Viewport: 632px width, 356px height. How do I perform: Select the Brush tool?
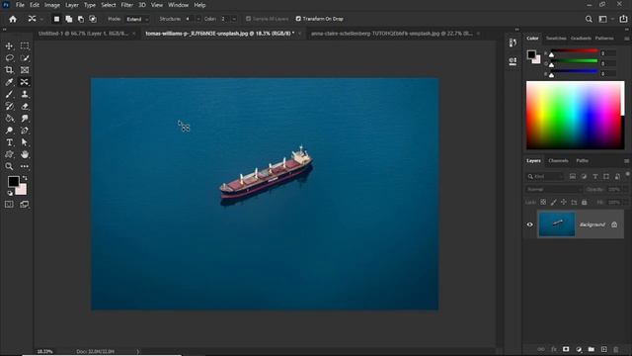9,94
